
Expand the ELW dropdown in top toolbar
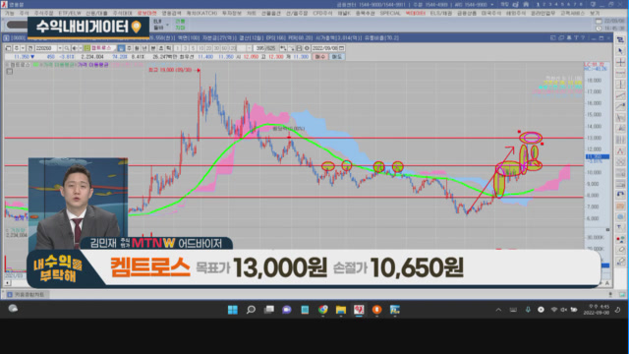[x=168, y=25]
